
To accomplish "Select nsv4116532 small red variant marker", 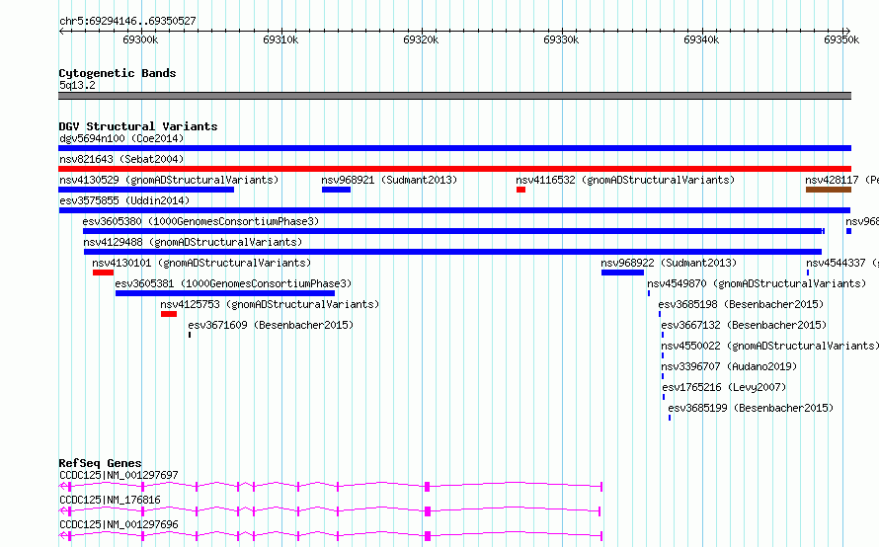I will [x=520, y=190].
